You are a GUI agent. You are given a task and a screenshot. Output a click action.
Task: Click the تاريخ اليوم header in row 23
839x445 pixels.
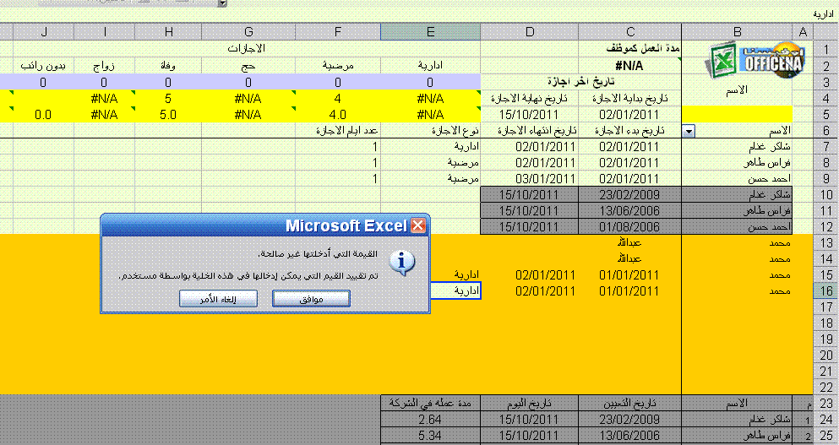pos(529,404)
